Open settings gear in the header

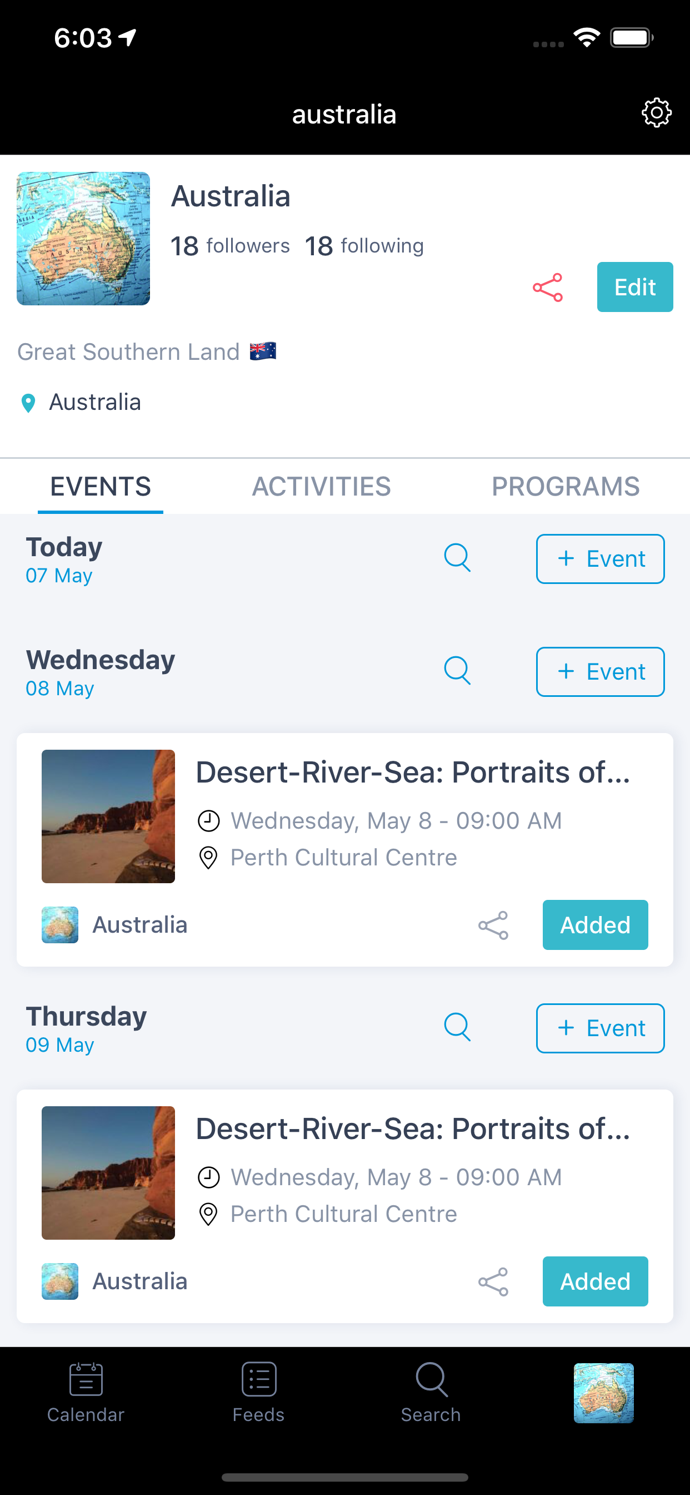point(656,112)
